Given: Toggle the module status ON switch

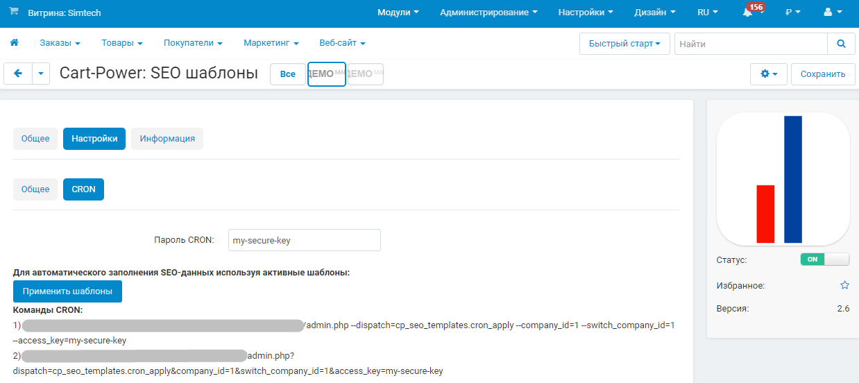Looking at the screenshot, I should (x=824, y=259).
